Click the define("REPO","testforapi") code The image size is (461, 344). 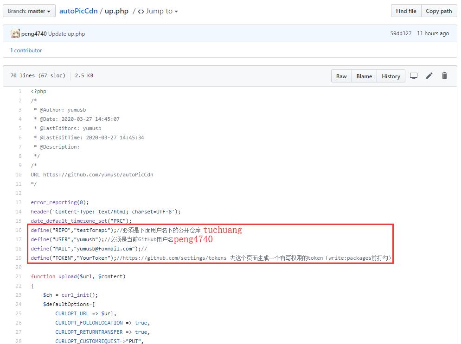click(73, 230)
